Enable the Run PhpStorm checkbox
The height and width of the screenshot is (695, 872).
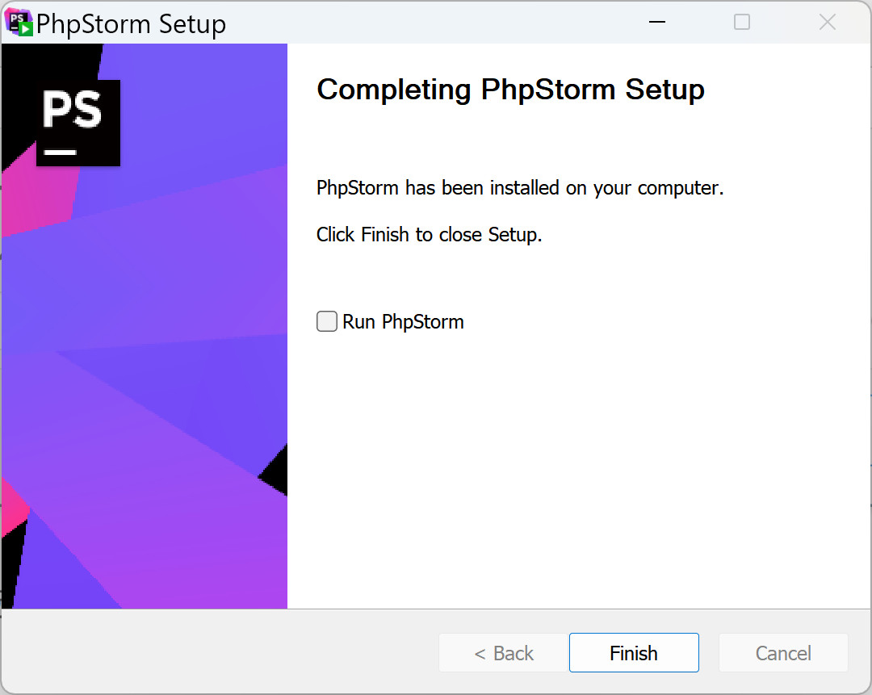[x=327, y=322]
